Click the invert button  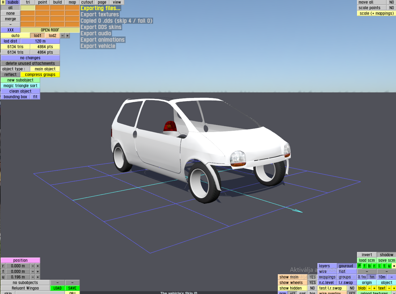(367, 255)
